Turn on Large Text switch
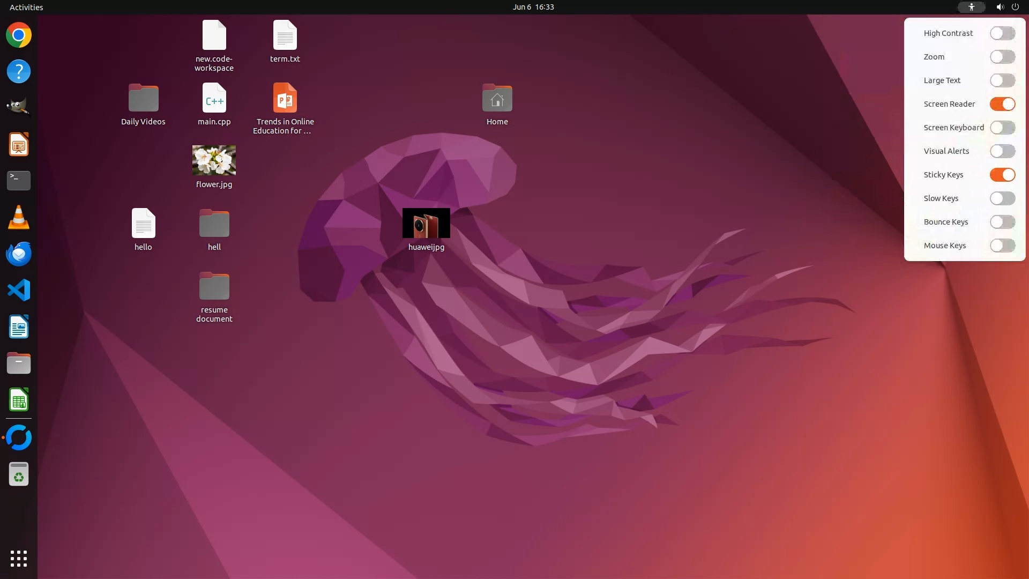 [x=1002, y=80]
